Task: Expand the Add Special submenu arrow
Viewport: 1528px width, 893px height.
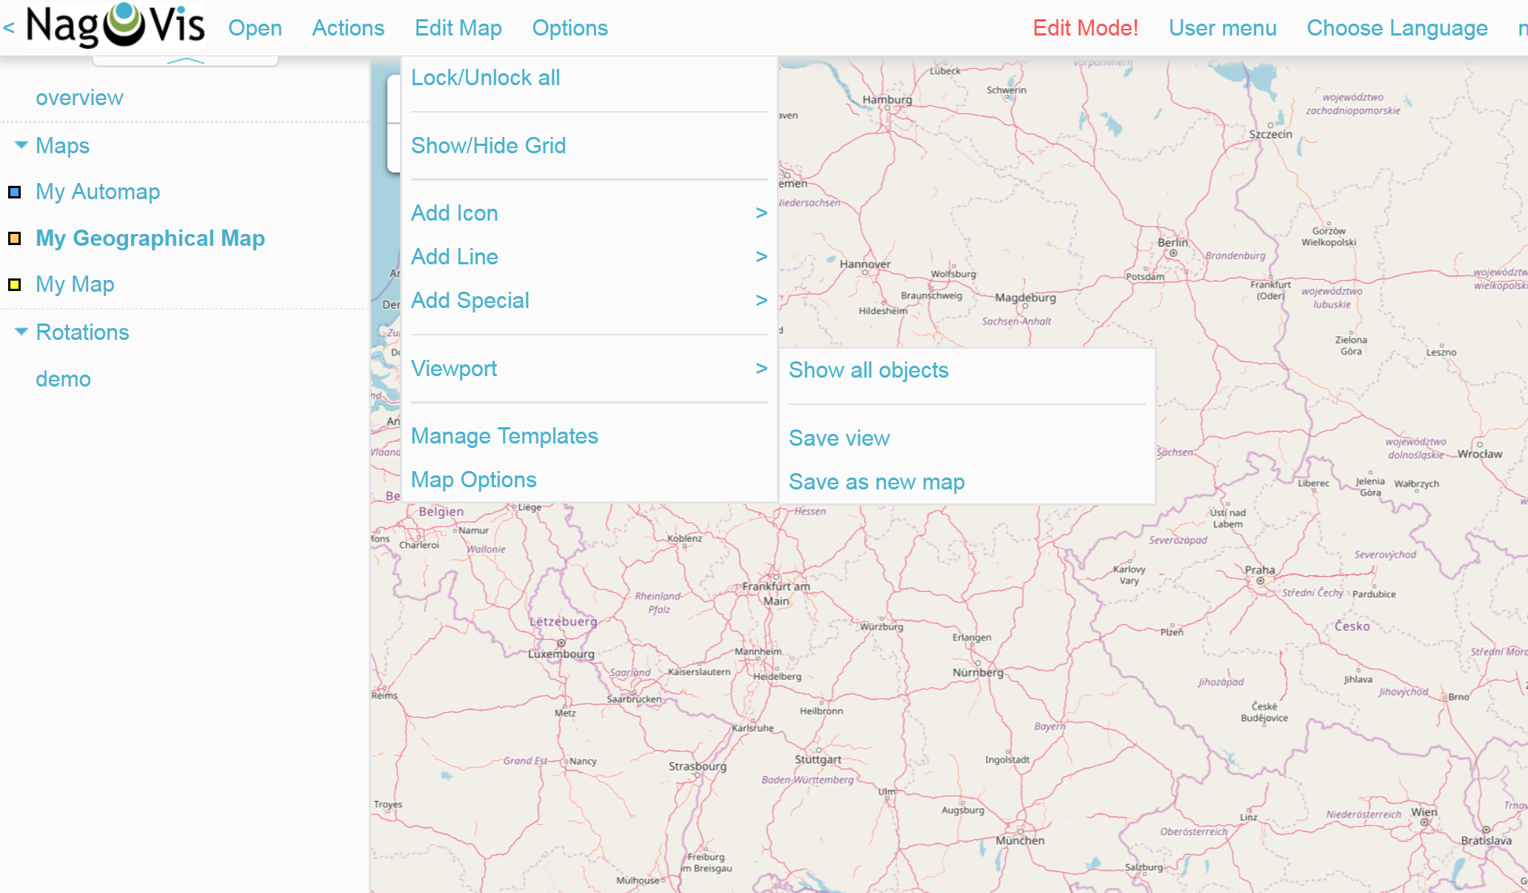Action: [761, 301]
